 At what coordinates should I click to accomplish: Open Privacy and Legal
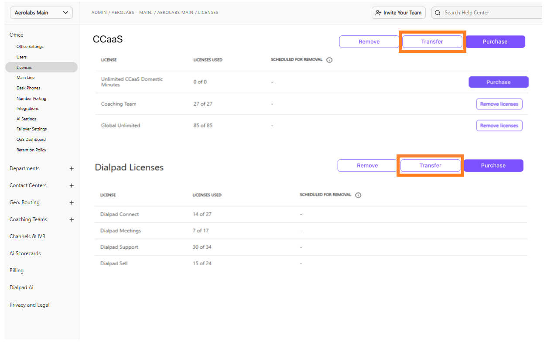[30, 305]
